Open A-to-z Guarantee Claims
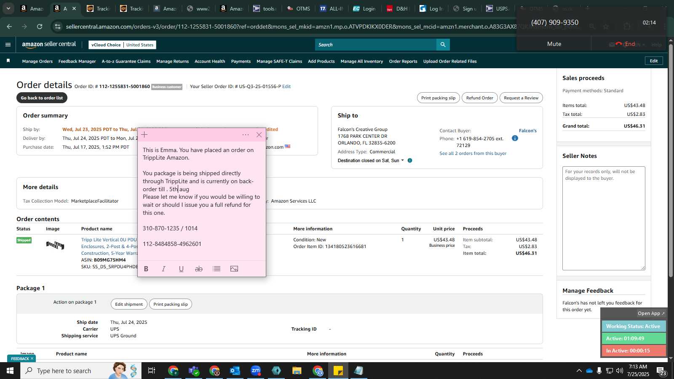 [x=126, y=61]
